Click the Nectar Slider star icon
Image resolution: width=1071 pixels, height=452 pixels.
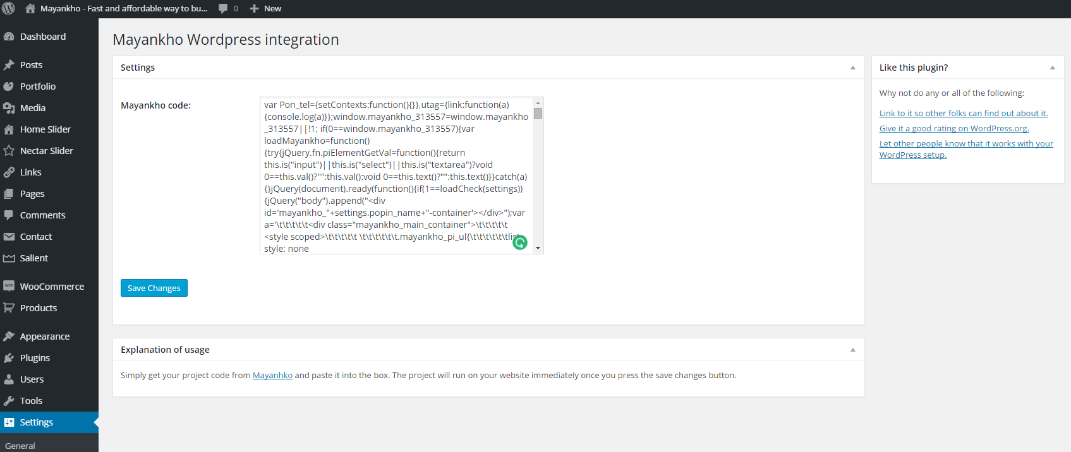9,151
